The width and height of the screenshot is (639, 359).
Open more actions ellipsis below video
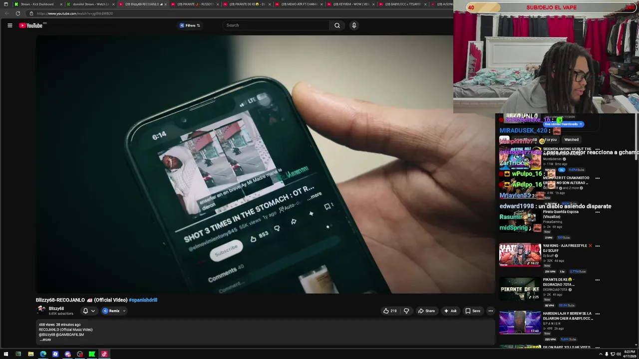490,311
